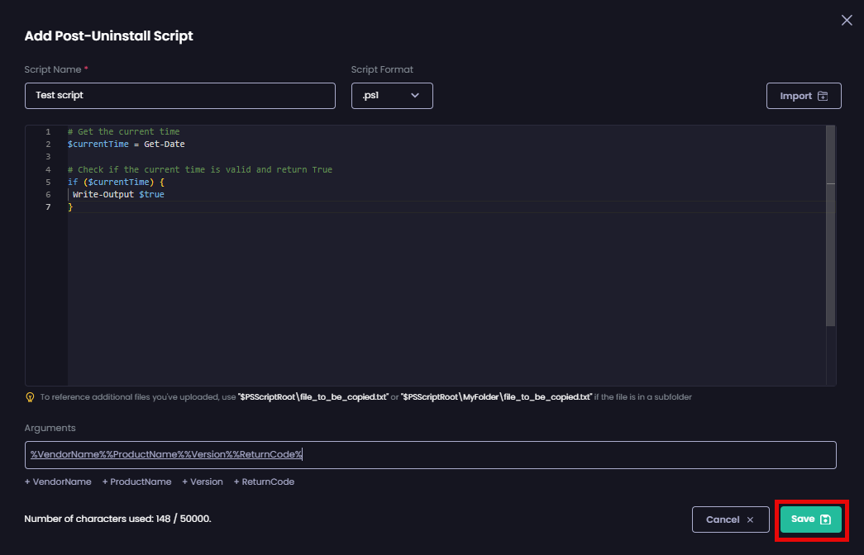The image size is (864, 555).
Task: Insert the ReturnCode variable into Arguments
Action: [264, 481]
